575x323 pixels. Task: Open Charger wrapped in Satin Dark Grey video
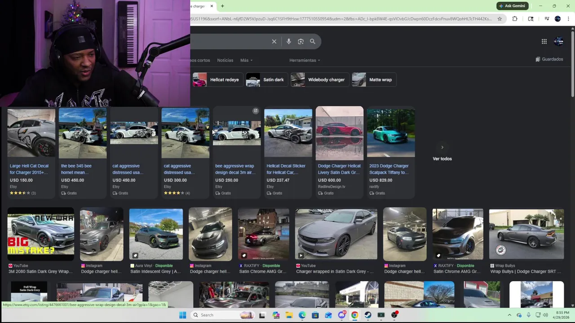click(x=336, y=234)
